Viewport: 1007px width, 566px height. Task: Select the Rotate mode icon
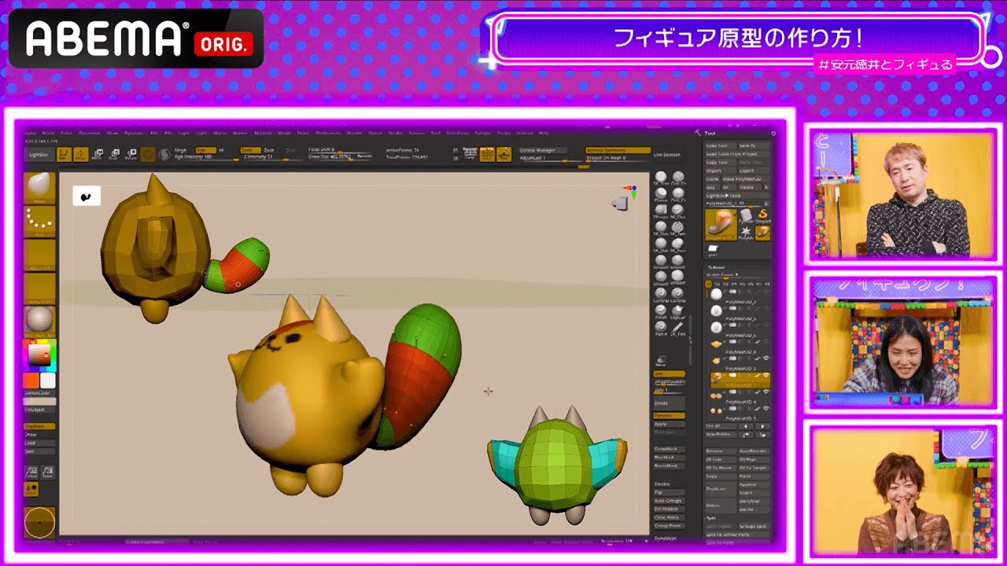[131, 154]
